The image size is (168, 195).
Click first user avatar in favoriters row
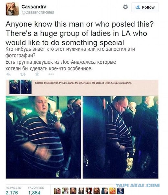[57, 191]
